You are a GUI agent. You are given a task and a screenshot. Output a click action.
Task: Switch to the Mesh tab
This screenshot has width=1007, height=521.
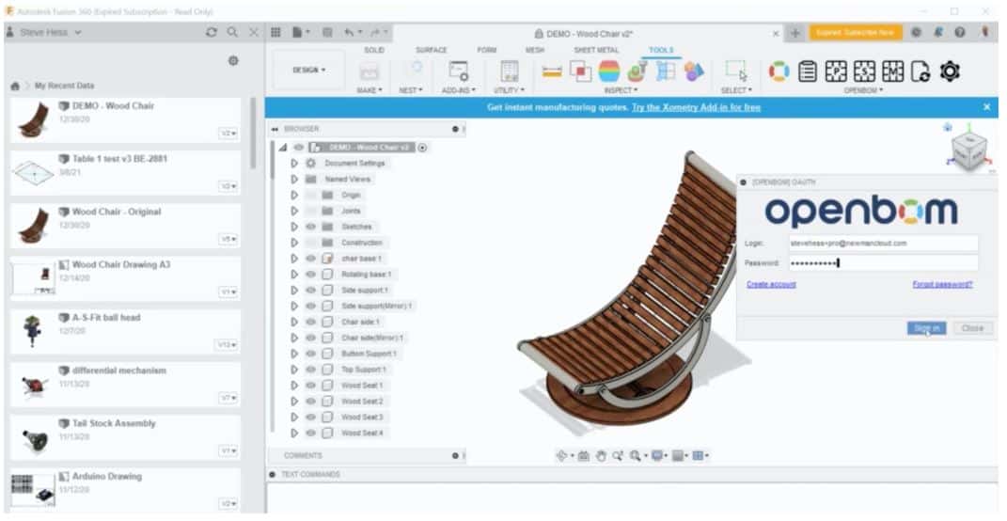[535, 50]
